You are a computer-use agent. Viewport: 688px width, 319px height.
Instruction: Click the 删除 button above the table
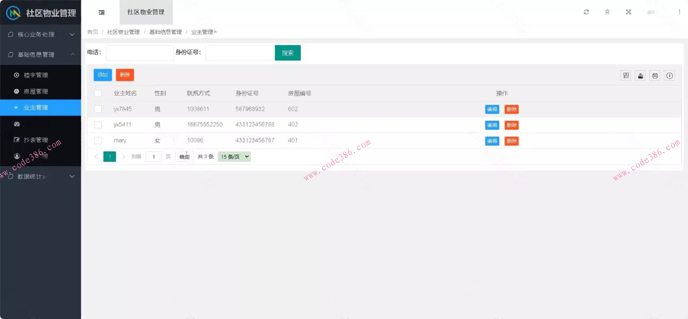tap(125, 75)
